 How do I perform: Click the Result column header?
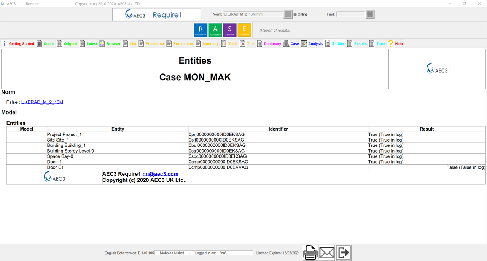[x=427, y=129]
